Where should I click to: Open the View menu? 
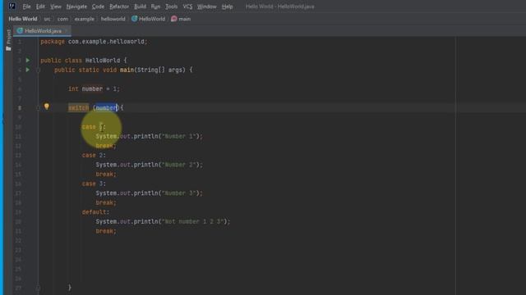click(56, 7)
